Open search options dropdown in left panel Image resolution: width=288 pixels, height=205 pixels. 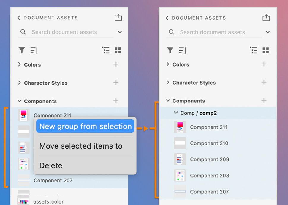pos(120,32)
